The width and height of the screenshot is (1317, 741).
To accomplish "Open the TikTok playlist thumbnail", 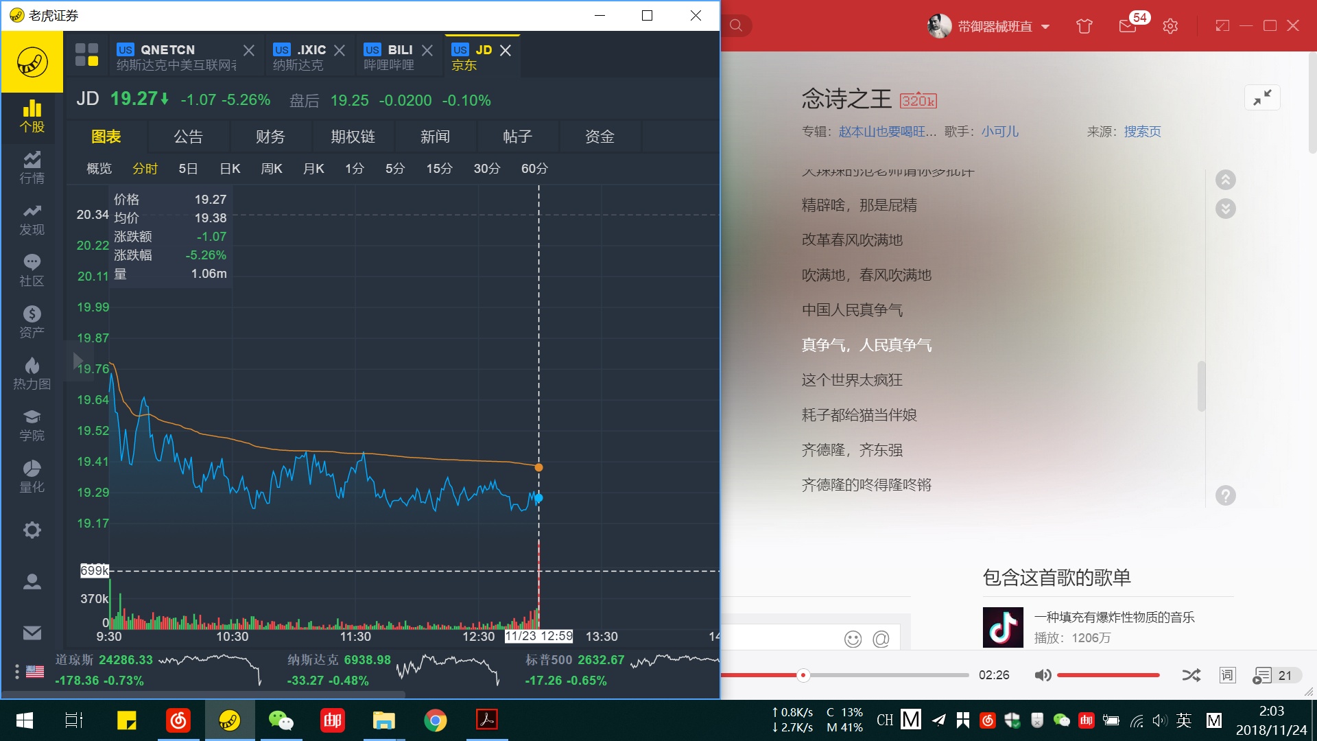I will click(x=1003, y=627).
